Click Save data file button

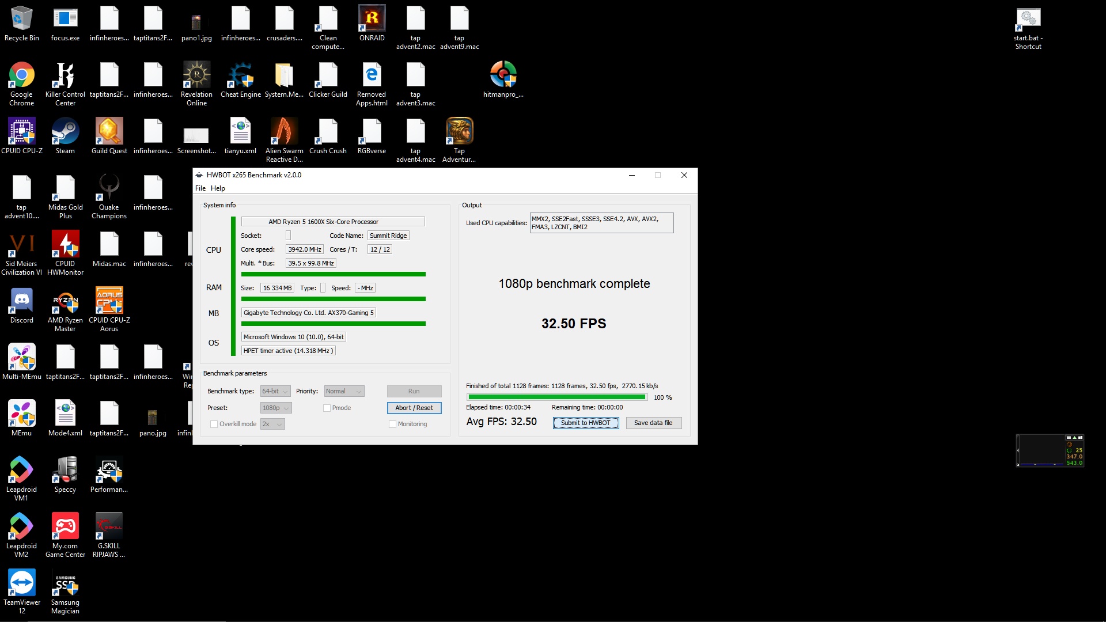tap(653, 423)
